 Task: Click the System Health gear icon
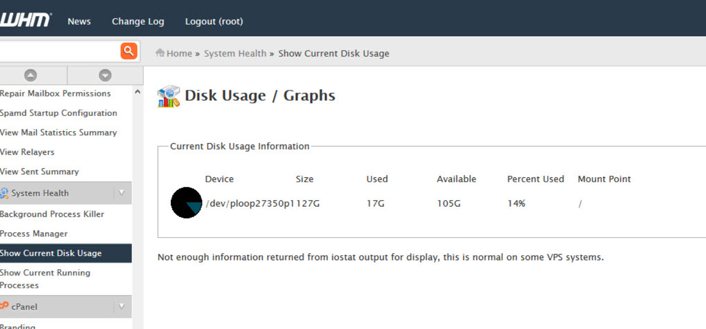point(4,193)
